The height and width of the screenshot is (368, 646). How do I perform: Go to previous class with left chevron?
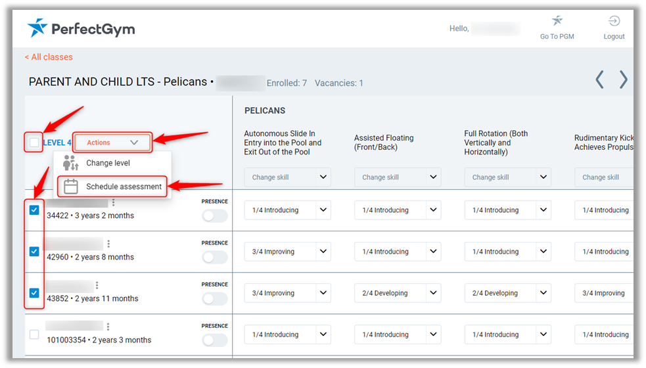tap(599, 80)
